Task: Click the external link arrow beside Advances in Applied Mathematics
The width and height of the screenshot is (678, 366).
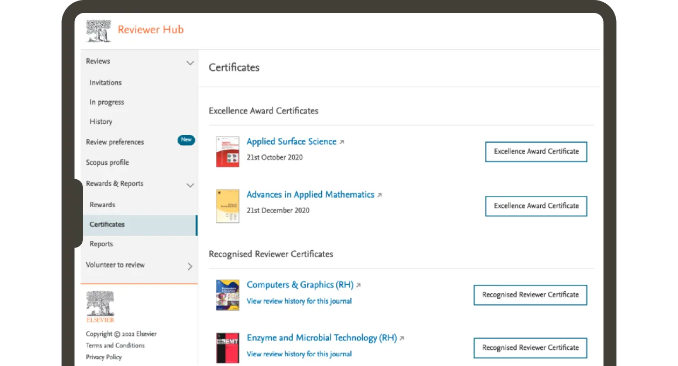Action: (x=380, y=195)
